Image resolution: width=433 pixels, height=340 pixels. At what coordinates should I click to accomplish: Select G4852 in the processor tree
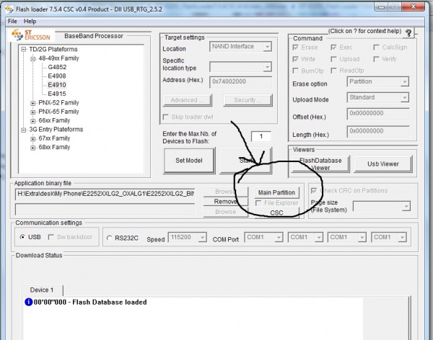(x=57, y=67)
